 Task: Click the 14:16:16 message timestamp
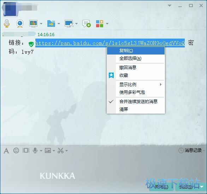(46, 35)
